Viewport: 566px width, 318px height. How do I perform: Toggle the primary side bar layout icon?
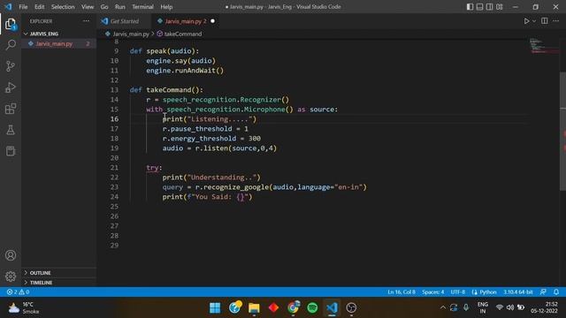470,7
